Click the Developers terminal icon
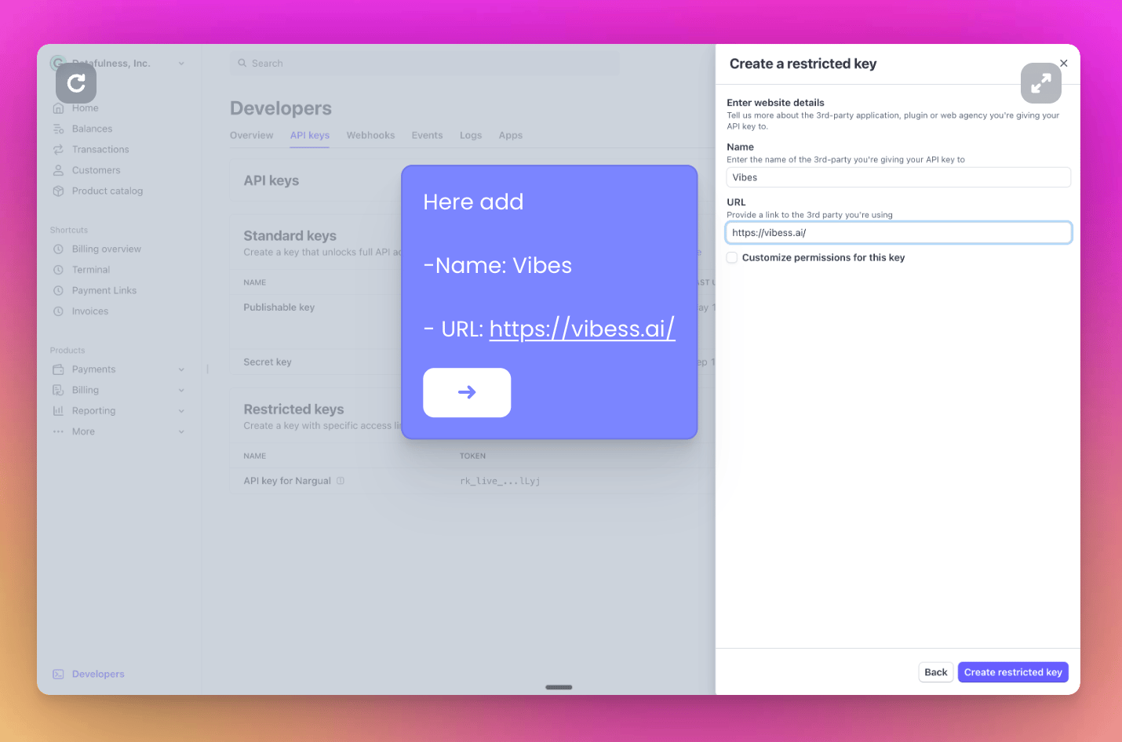 (58, 675)
